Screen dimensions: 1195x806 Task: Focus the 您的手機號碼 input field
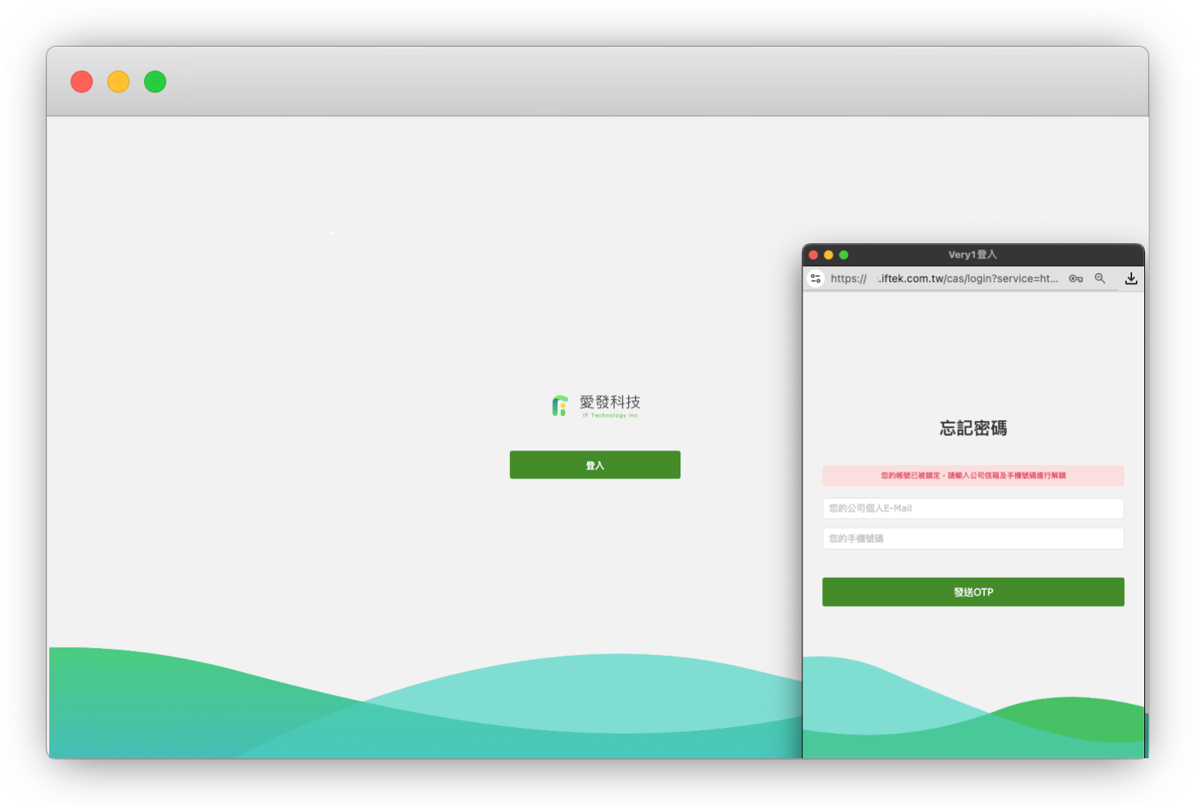click(972, 538)
